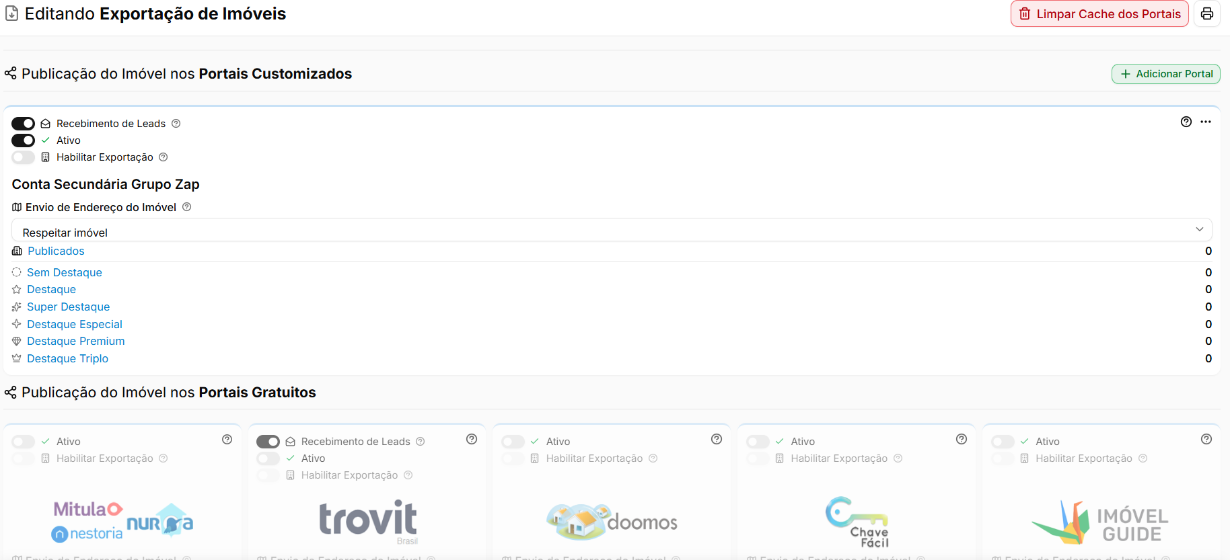
Task: Click the Doomos logo
Action: pos(612,522)
